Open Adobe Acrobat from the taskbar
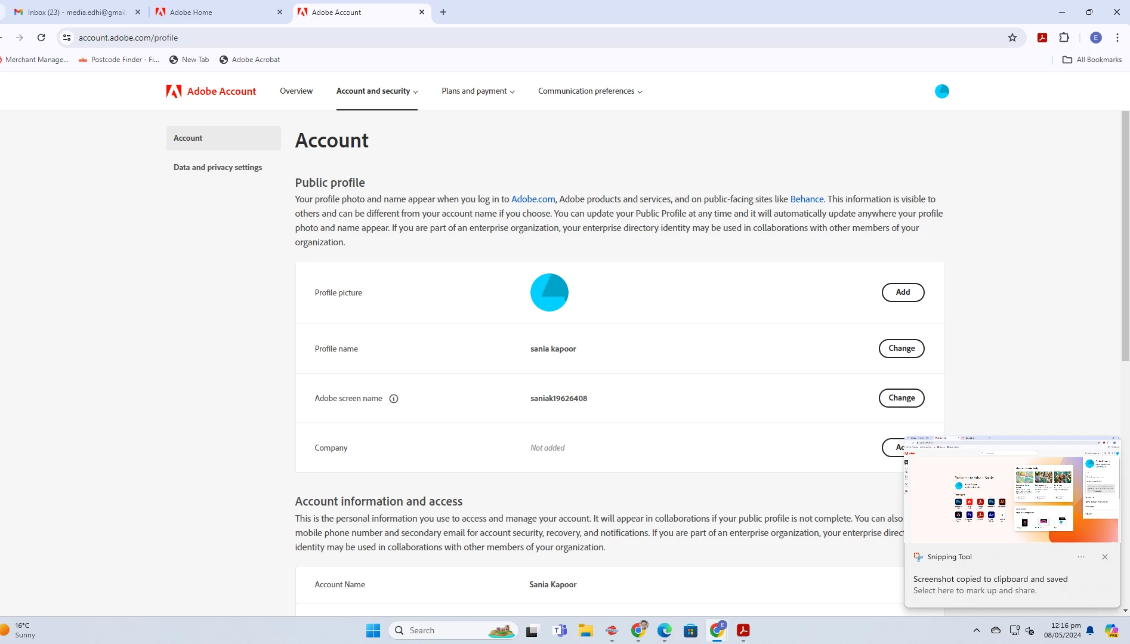1130x644 pixels. [x=743, y=630]
